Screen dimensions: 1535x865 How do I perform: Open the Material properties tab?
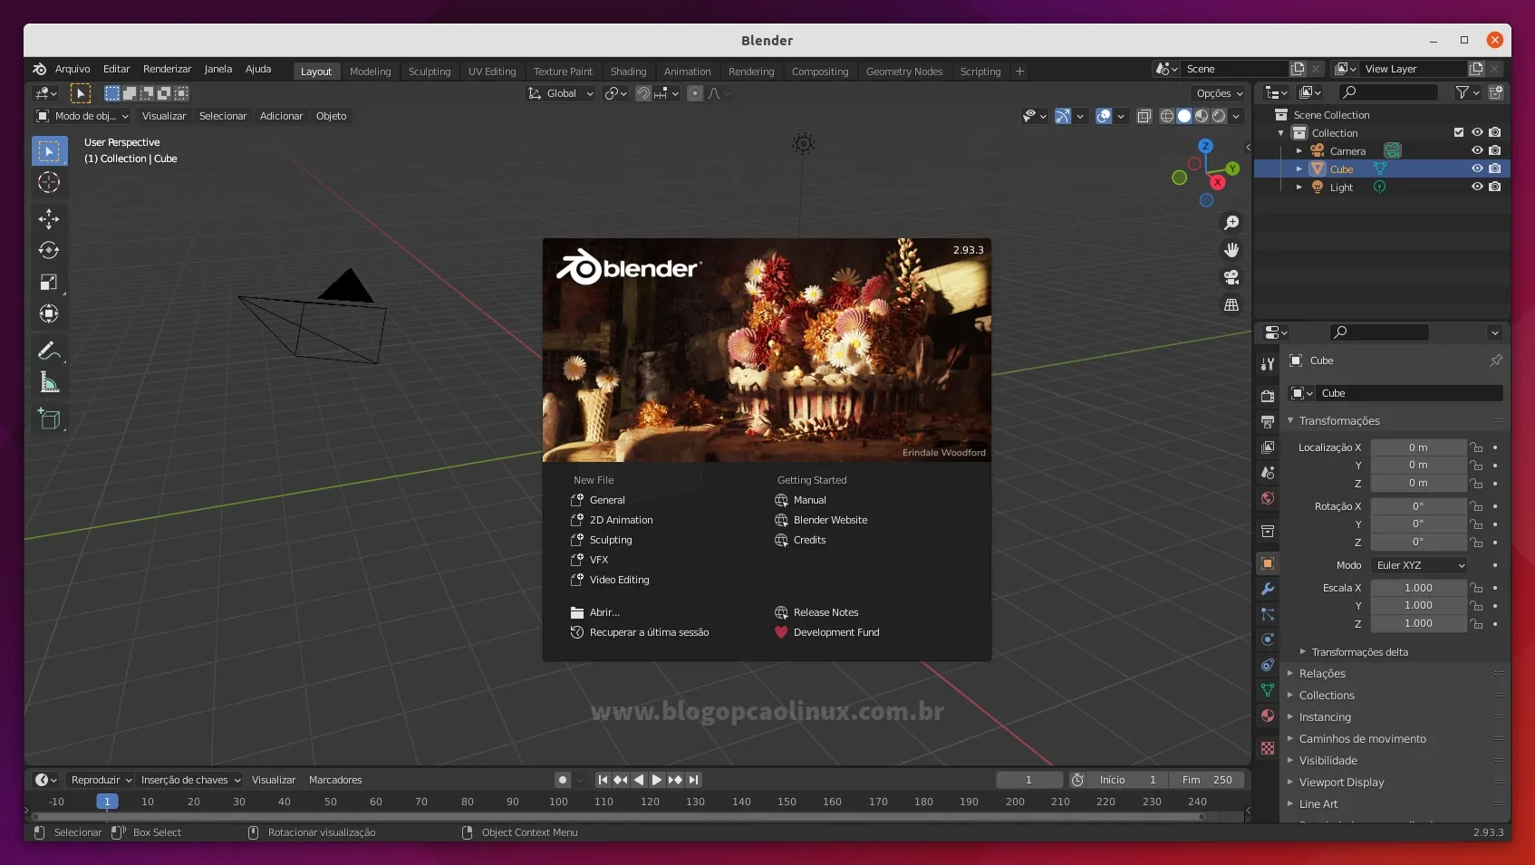click(x=1268, y=716)
